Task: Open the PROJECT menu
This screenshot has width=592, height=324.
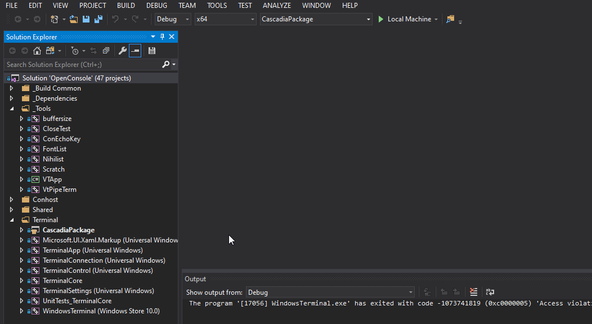Action: click(x=92, y=6)
